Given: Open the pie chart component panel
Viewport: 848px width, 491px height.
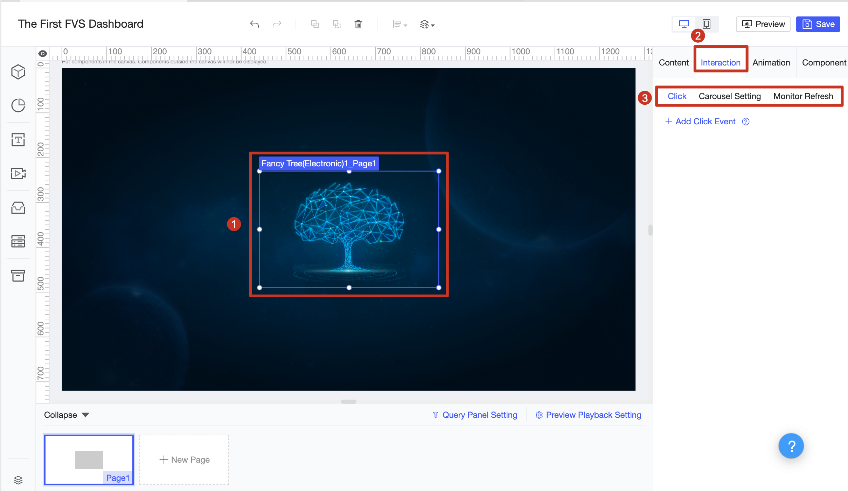Looking at the screenshot, I should tap(18, 105).
